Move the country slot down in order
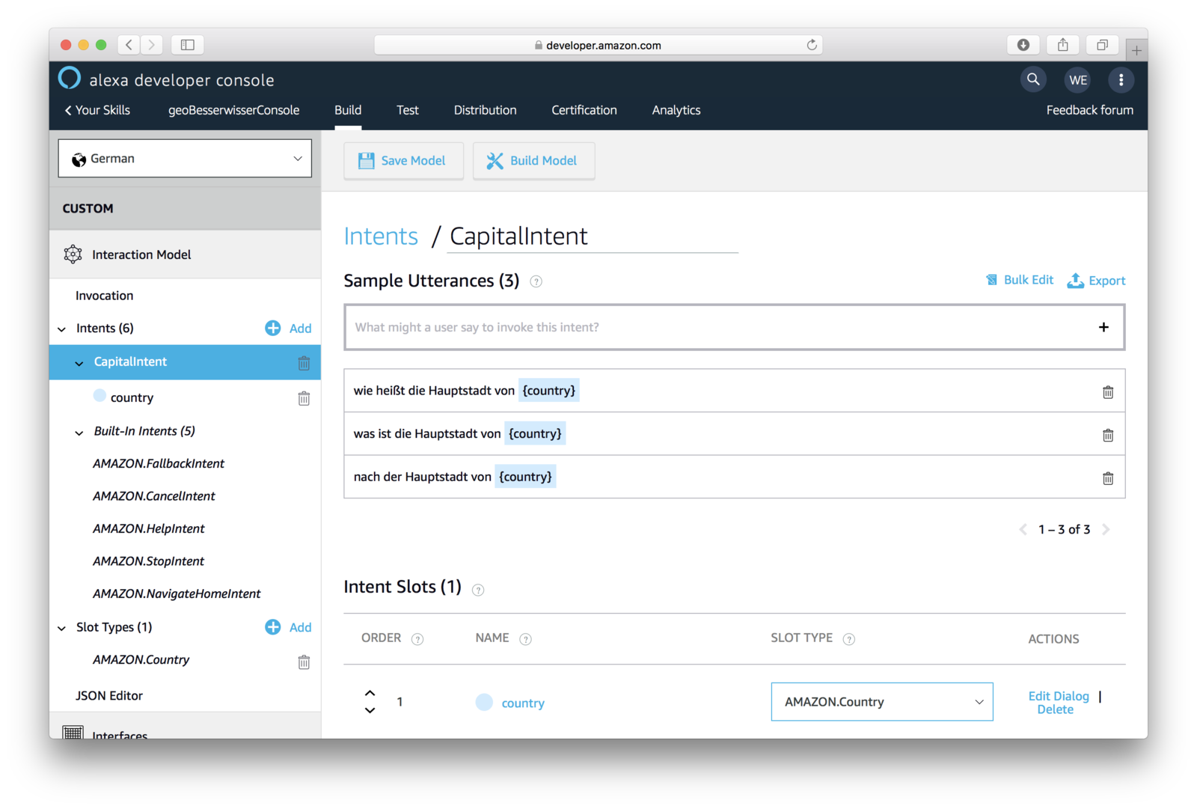Image resolution: width=1197 pixels, height=809 pixels. (370, 710)
